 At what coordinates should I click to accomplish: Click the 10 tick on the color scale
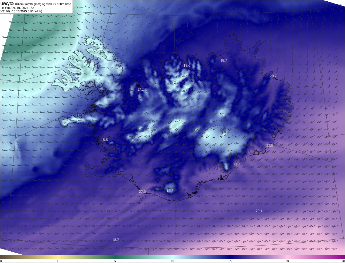point(172,261)
